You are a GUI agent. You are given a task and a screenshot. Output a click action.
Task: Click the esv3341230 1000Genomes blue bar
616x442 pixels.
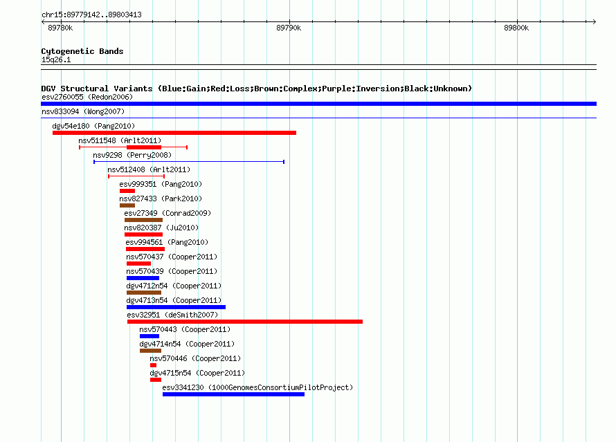coord(234,394)
